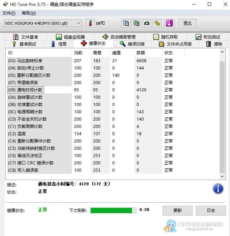Click the list scrollbar down arrow
The width and height of the screenshot is (230, 236).
(223, 177)
